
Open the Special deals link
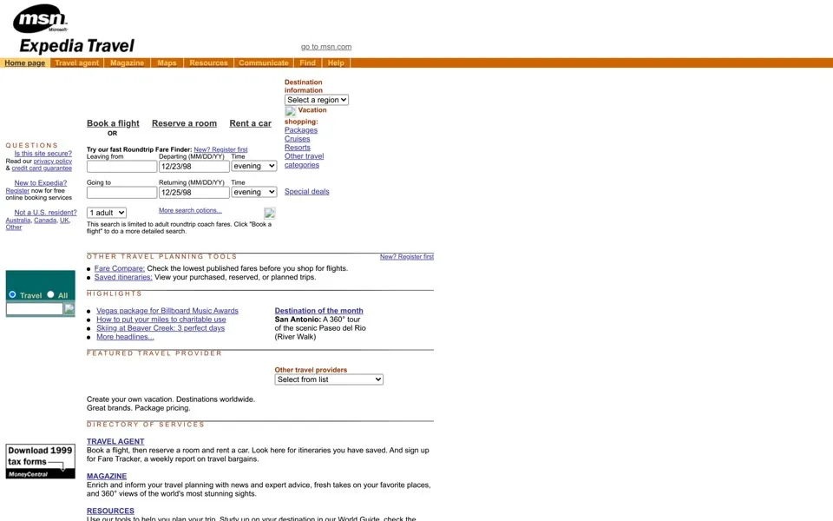click(x=306, y=191)
